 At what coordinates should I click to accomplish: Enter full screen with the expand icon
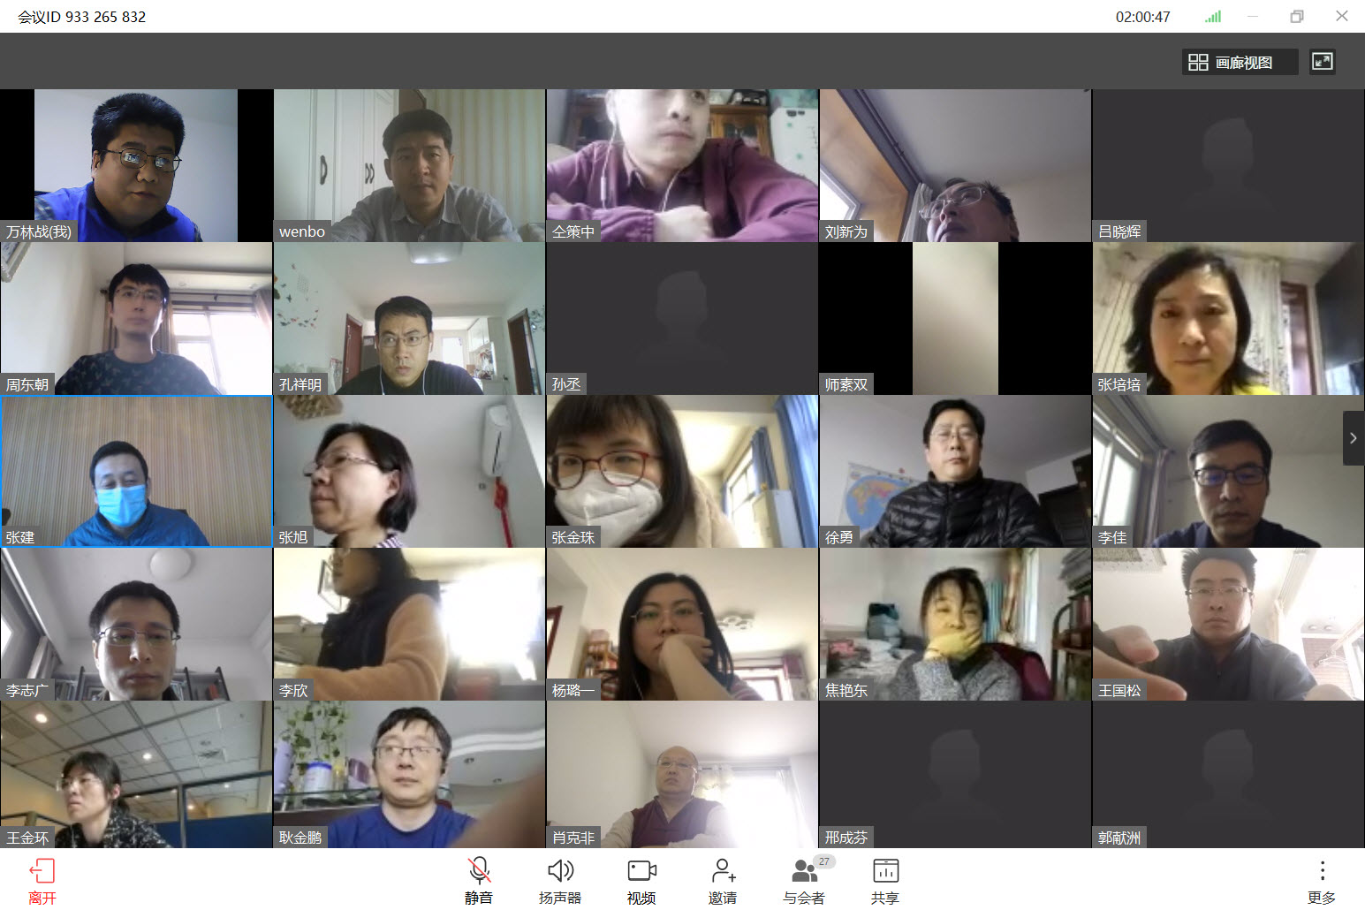1322,62
